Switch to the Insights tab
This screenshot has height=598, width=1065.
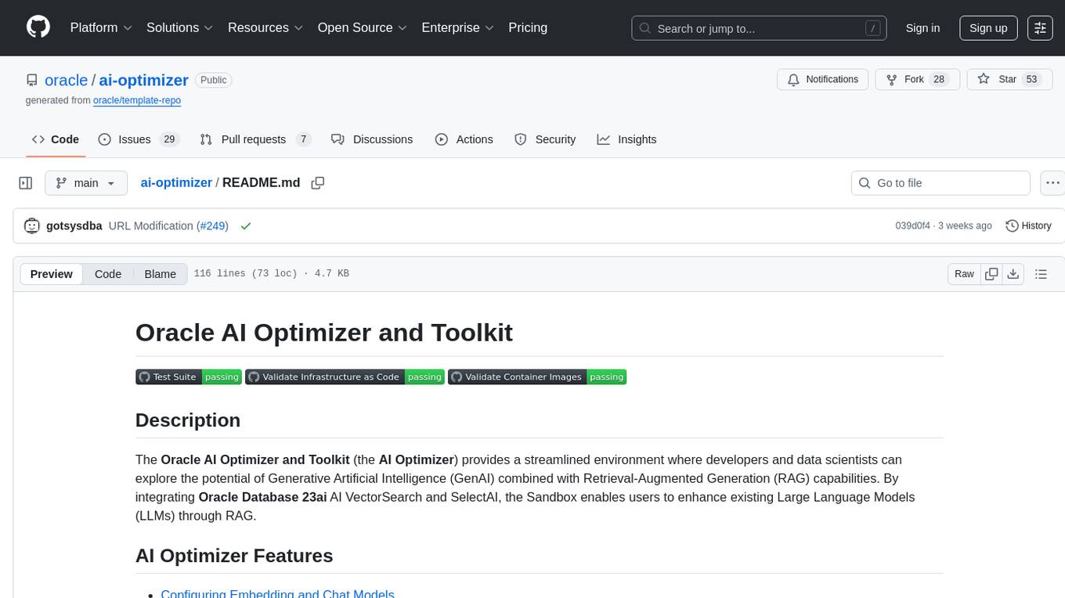pos(626,139)
